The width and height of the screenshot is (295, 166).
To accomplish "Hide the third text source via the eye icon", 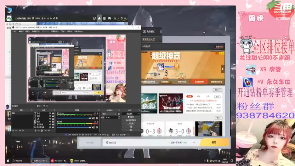I will [x=50, y=119].
